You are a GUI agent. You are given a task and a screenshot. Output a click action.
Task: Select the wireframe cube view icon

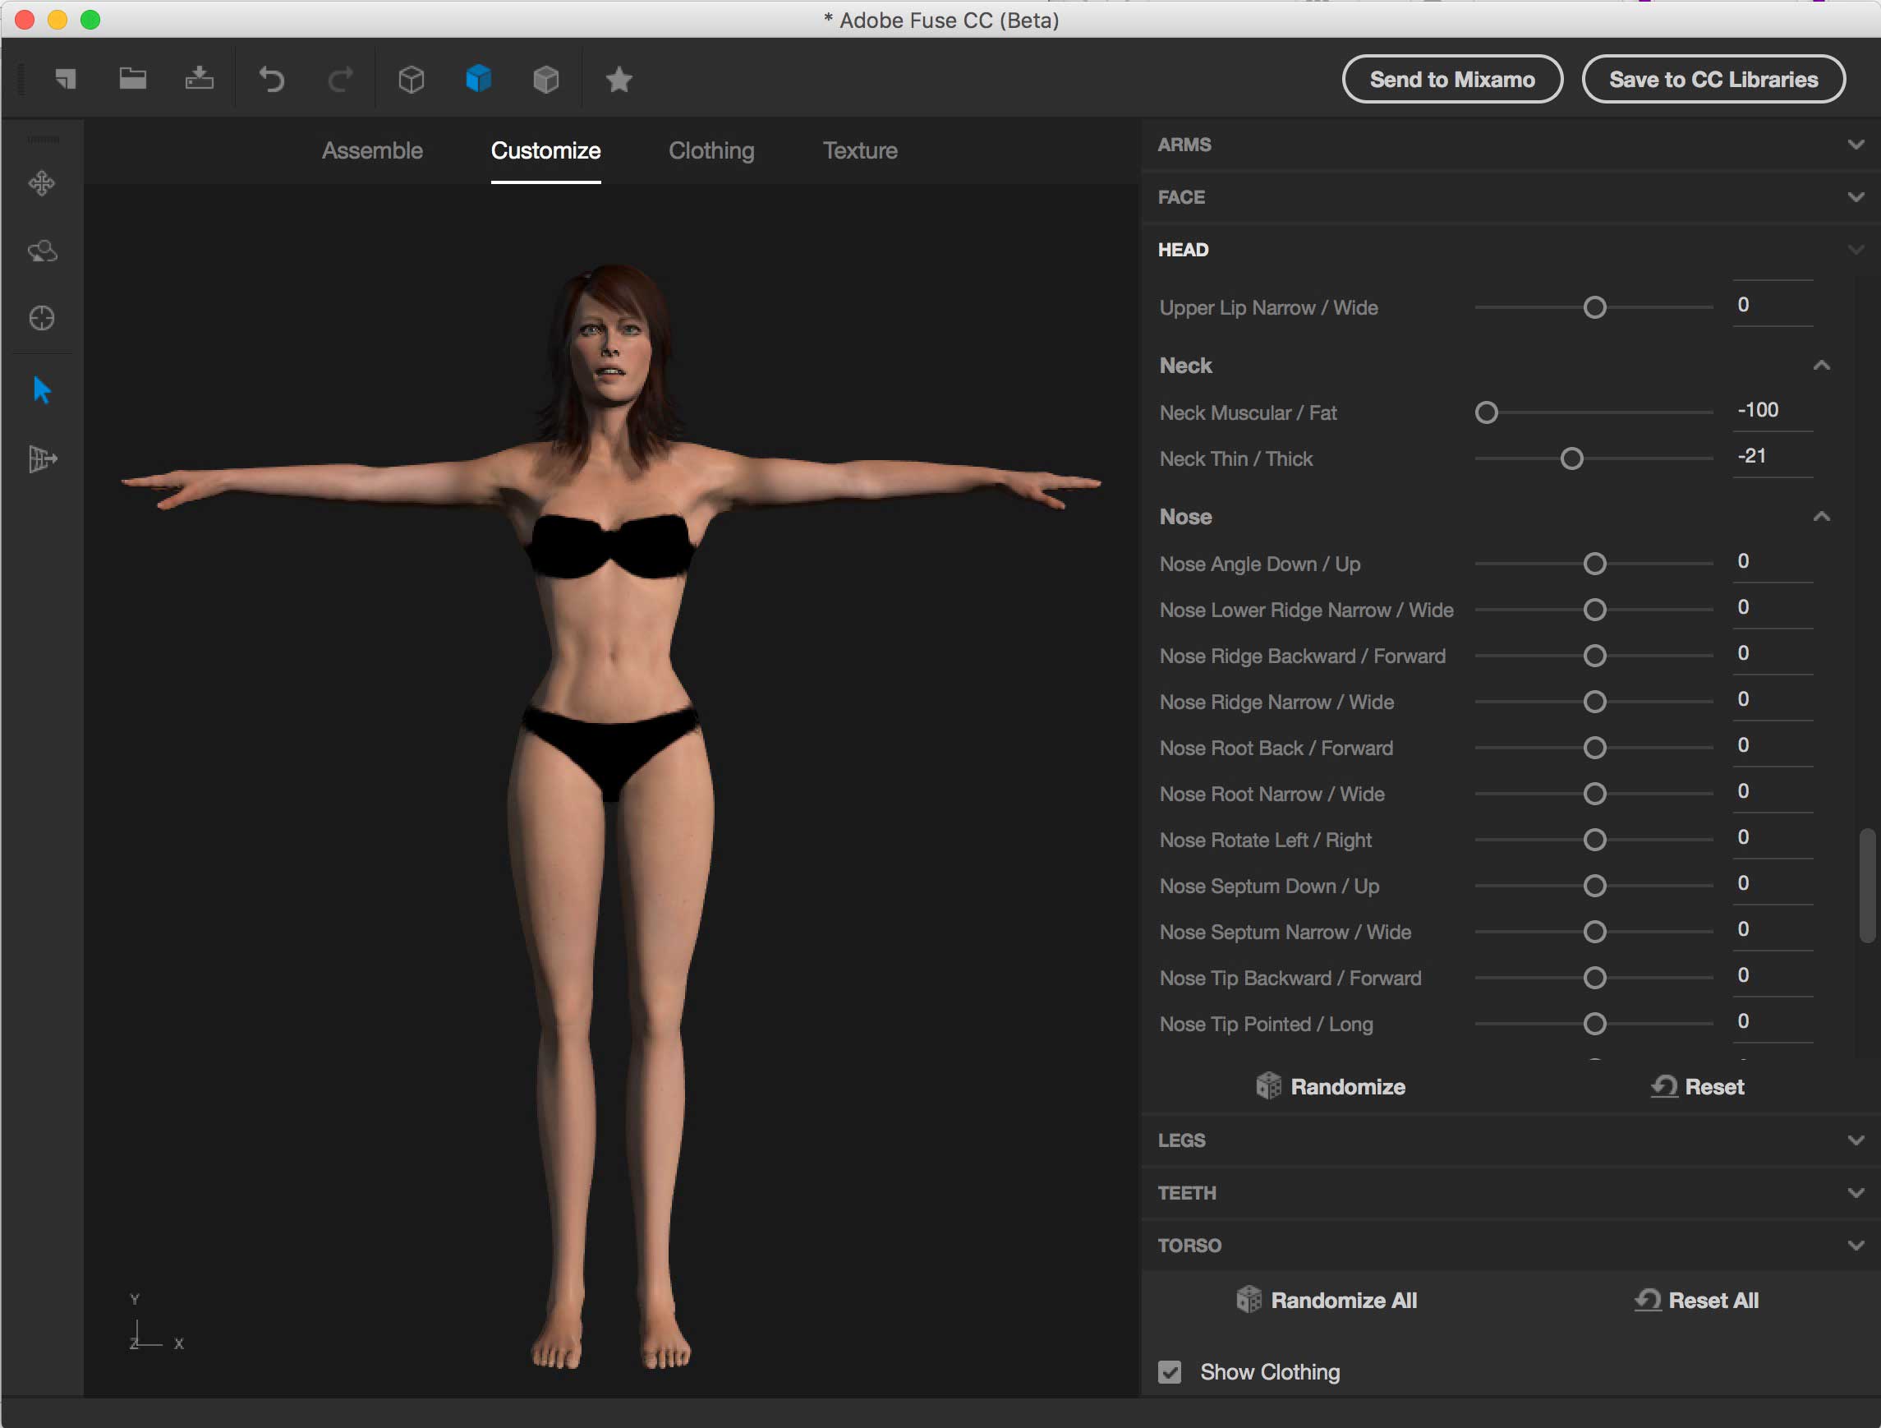(411, 79)
